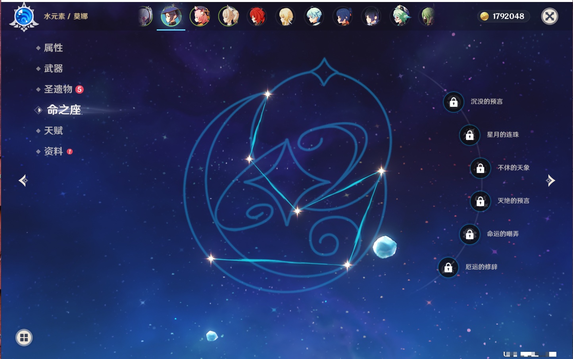Screen dimensions: 573x359
Task: Click the large ice crystal near the constellation
Action: click(385, 246)
